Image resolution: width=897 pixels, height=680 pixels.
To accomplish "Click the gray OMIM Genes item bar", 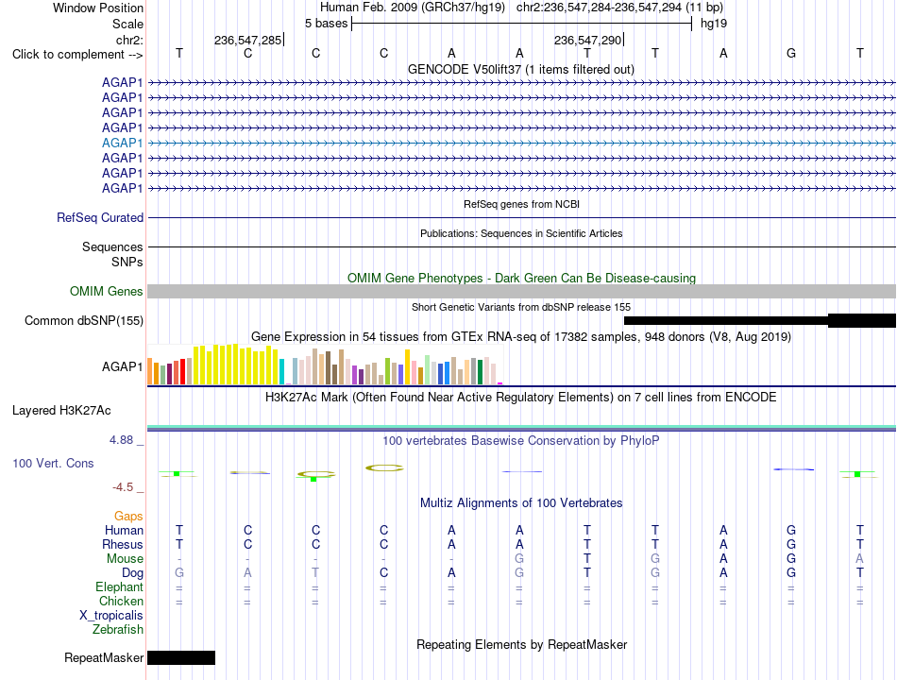I will tap(521, 291).
